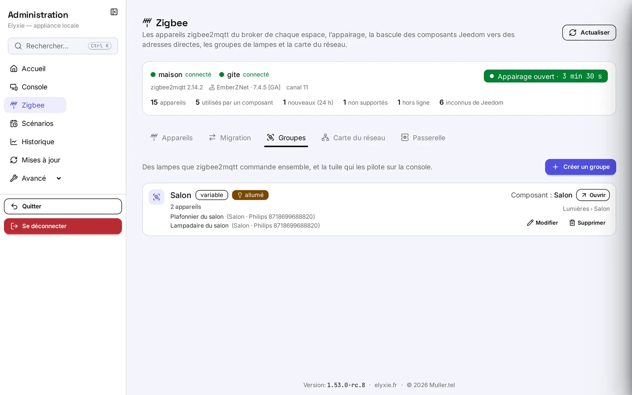Click 5 utilisés par un composant

click(234, 102)
